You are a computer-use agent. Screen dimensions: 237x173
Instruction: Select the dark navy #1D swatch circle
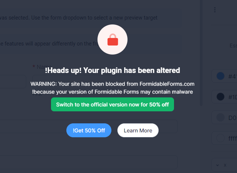coord(220,97)
